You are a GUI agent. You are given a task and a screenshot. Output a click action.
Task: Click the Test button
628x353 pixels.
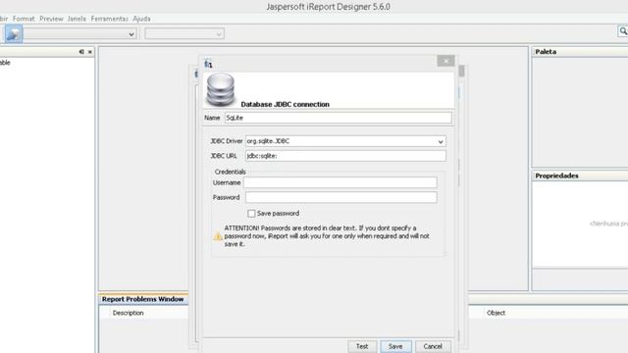click(362, 346)
